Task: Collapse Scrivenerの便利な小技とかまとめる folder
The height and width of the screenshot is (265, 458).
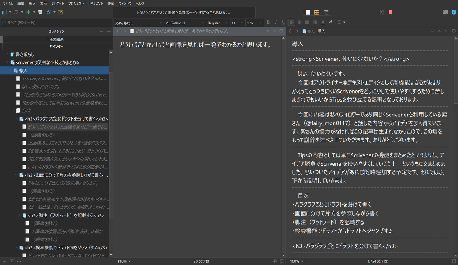Action: click(7, 62)
